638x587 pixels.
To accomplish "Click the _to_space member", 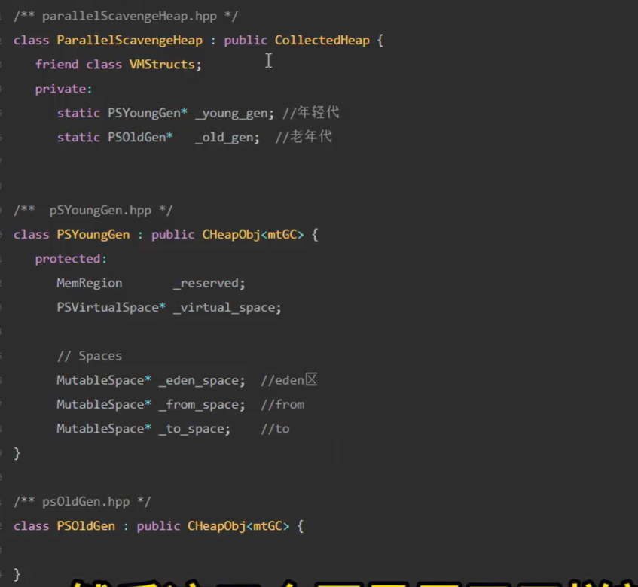I will pyautogui.click(x=194, y=428).
